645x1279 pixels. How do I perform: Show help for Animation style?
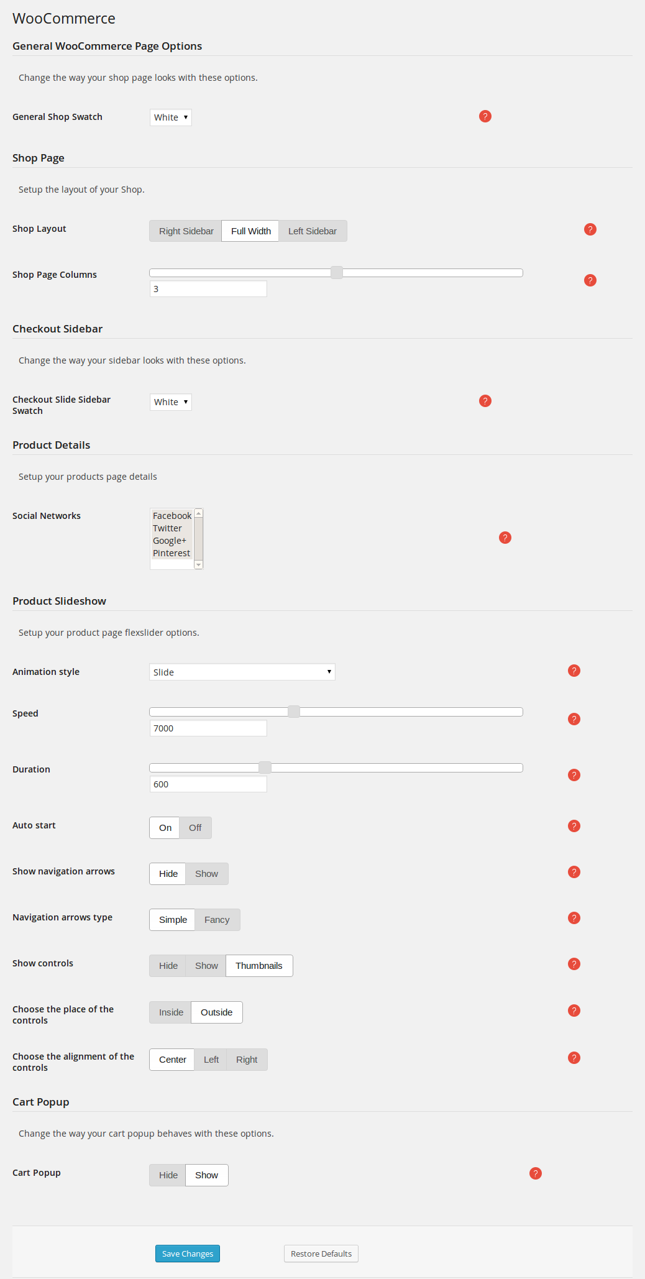point(574,671)
